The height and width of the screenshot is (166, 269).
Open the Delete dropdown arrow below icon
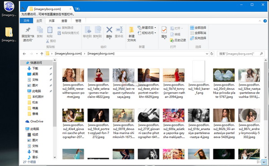tap(109, 38)
